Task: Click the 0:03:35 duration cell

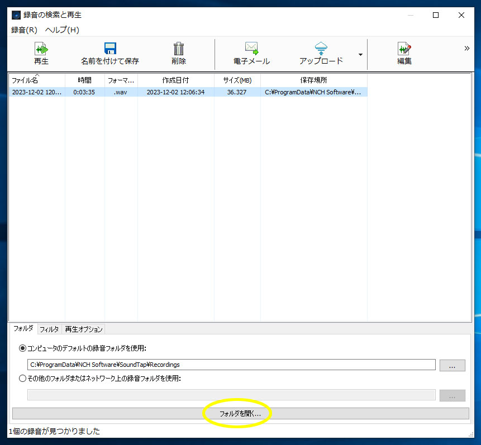Action: coord(84,92)
